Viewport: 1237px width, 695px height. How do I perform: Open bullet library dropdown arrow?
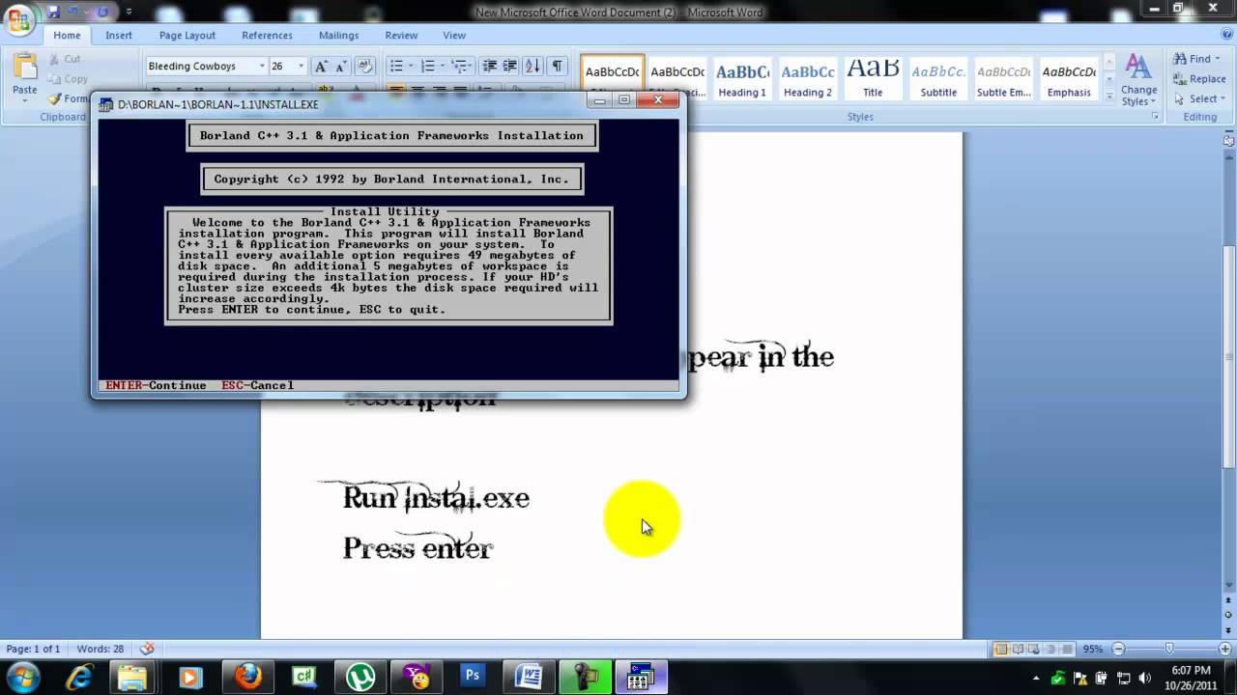pos(411,66)
